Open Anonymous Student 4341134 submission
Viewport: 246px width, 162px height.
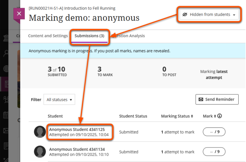click(x=77, y=149)
